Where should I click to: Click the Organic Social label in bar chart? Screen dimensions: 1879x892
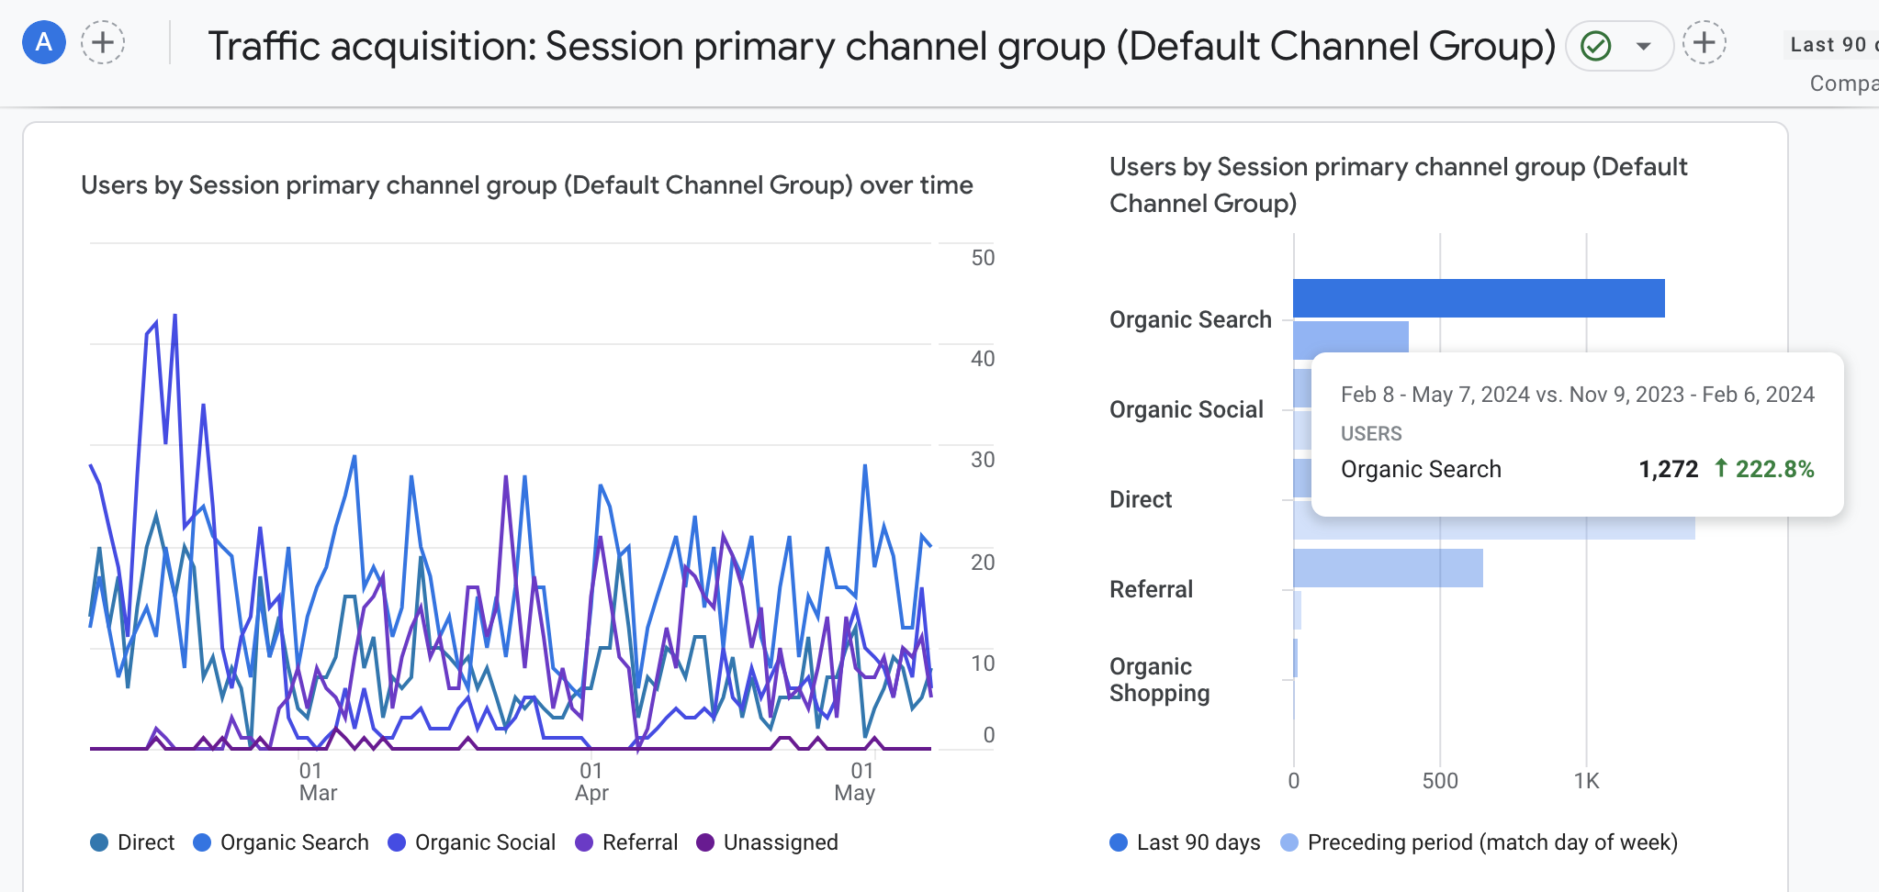tap(1186, 409)
